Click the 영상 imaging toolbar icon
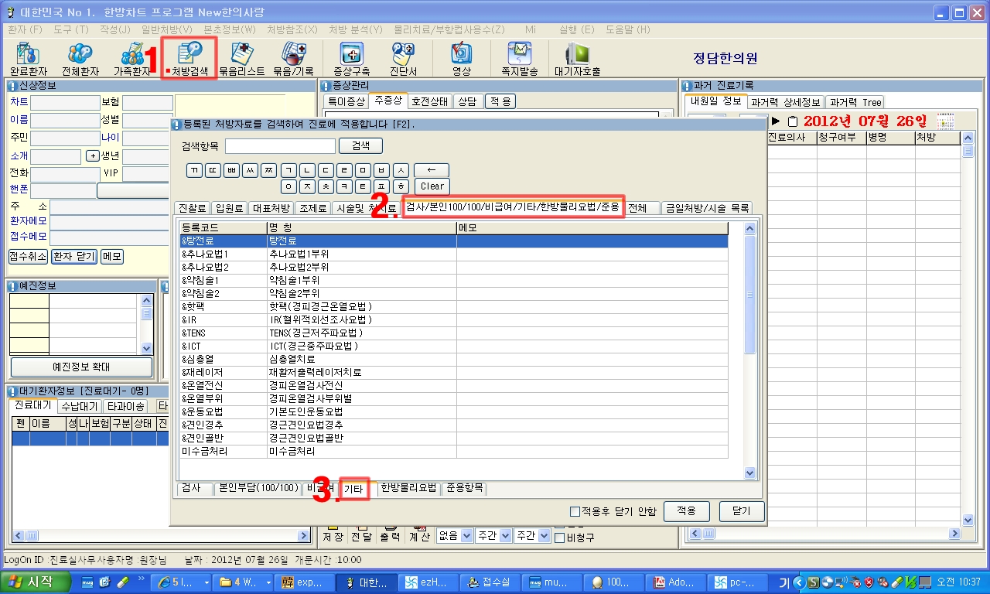Screen dimensions: 990x594 (x=462, y=59)
